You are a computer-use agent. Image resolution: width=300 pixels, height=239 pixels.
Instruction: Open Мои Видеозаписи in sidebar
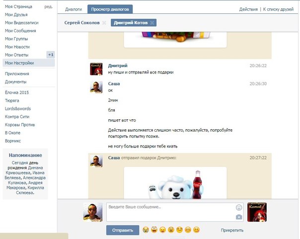point(22,22)
